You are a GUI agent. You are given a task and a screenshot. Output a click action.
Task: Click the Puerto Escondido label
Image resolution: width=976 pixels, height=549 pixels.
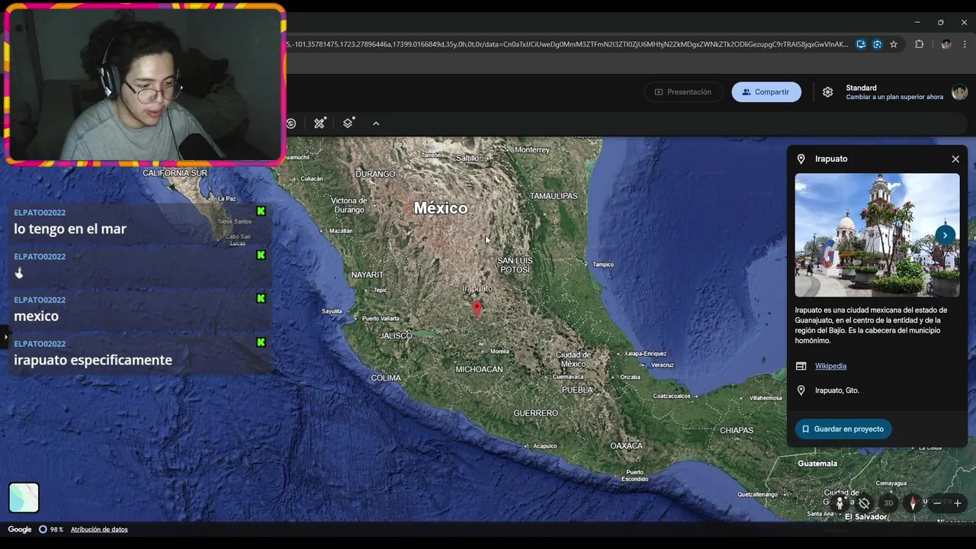click(634, 476)
